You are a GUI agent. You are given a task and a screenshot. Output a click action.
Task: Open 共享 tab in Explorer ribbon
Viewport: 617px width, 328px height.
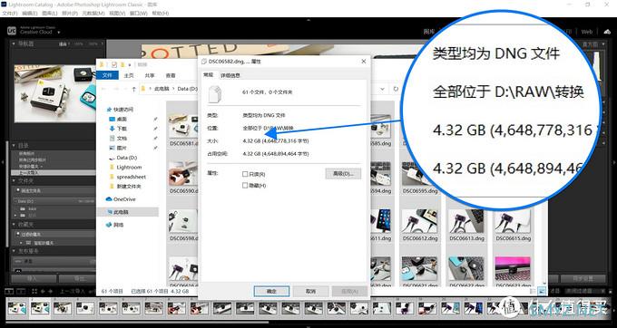coord(150,75)
